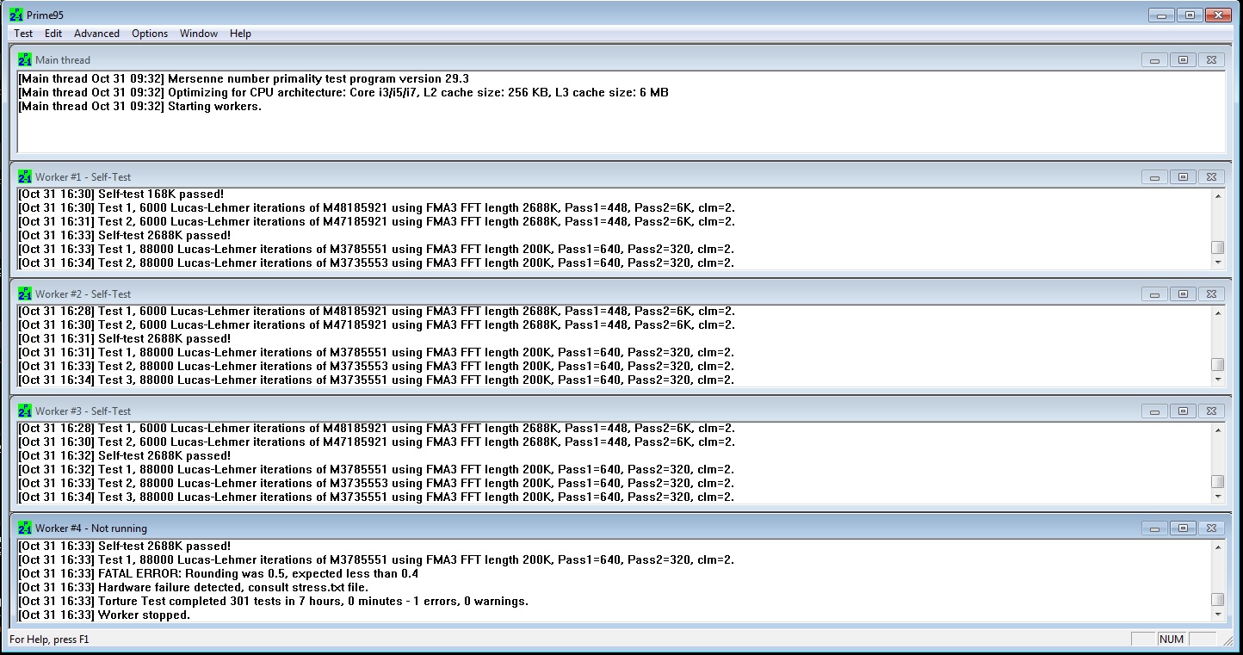The height and width of the screenshot is (655, 1243).
Task: Click the scroll-up arrow in Worker #2 log
Action: click(x=1218, y=312)
